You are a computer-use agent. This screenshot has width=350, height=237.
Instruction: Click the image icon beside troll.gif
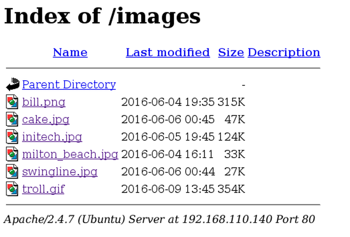pos(12,189)
